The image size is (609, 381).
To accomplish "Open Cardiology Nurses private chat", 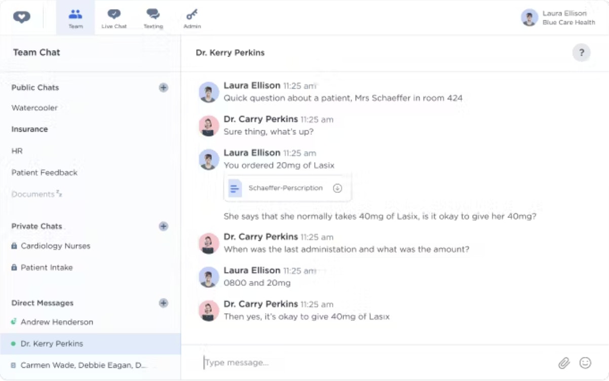I will [x=55, y=246].
